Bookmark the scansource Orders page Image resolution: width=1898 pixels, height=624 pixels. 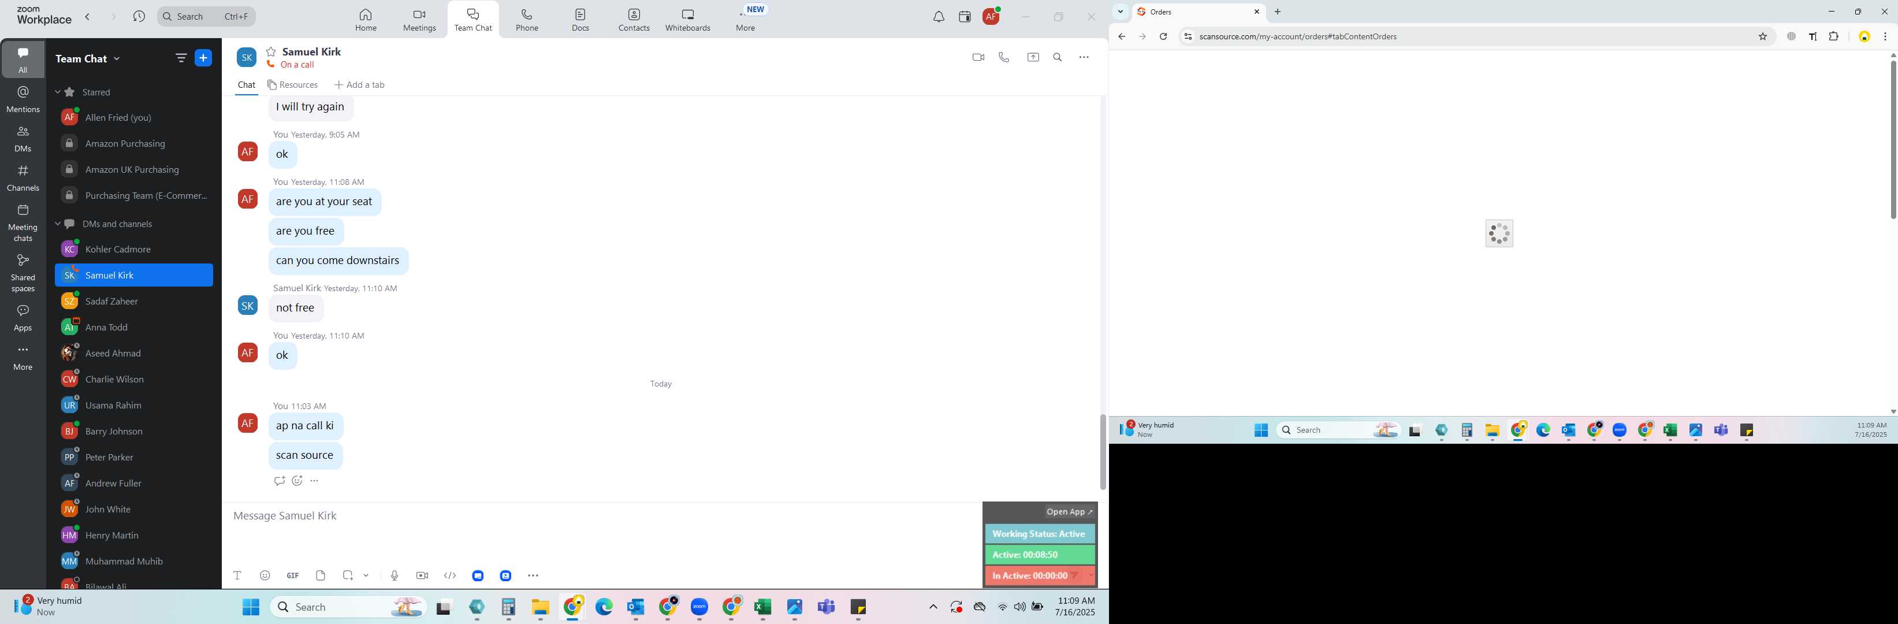[1762, 36]
